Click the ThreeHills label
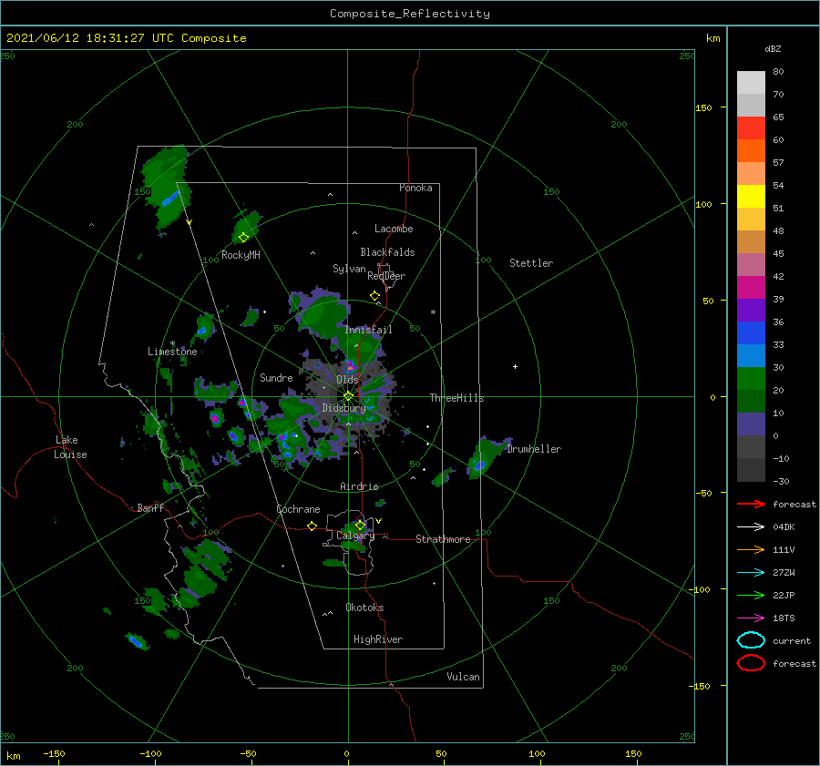The width and height of the screenshot is (820, 766). point(457,398)
